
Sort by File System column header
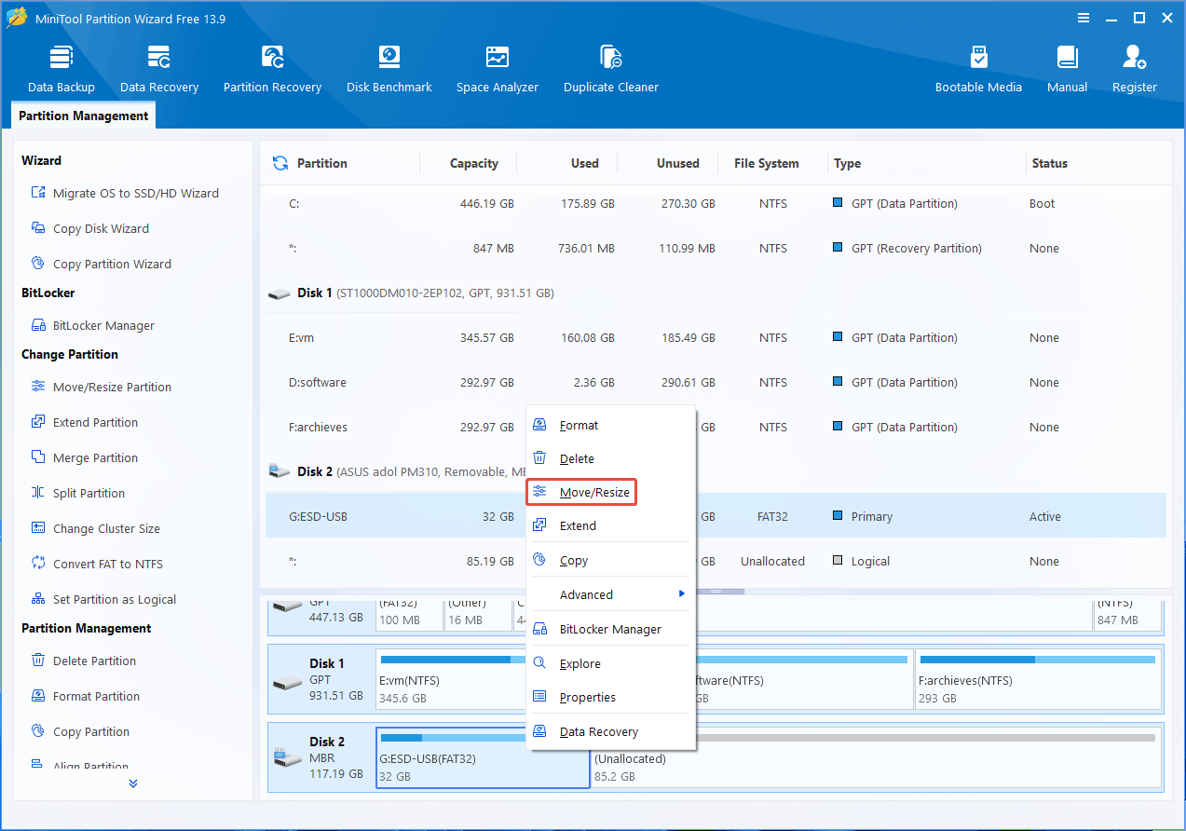[x=766, y=164]
